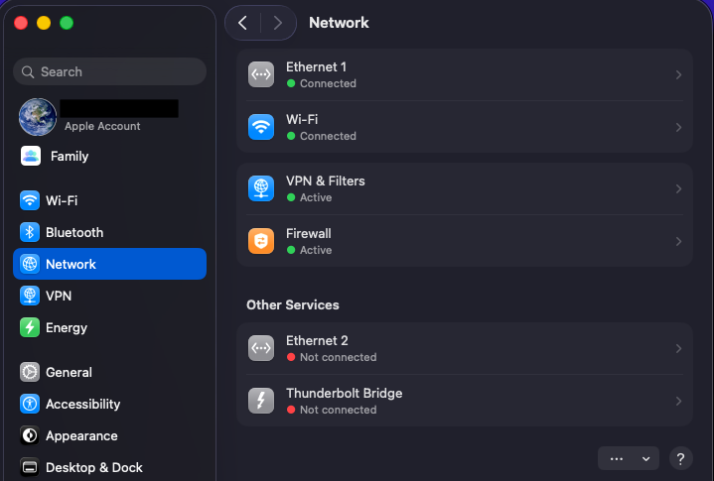Image resolution: width=714 pixels, height=481 pixels.
Task: Click the Desktop & Dock icon
Action: [30, 467]
